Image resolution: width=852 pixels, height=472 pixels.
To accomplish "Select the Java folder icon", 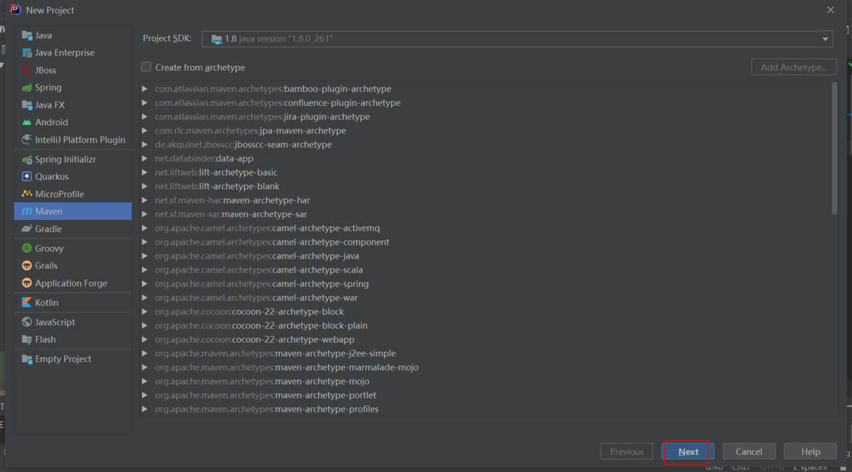I will tap(27, 35).
